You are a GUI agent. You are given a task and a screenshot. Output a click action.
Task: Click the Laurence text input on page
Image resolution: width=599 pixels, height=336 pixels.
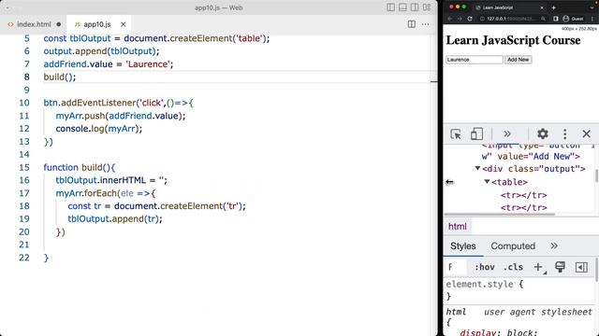click(x=475, y=60)
